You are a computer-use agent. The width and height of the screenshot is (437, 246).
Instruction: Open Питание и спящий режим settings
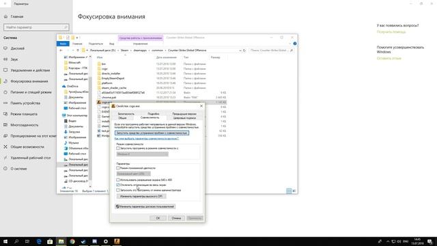coord(31,92)
